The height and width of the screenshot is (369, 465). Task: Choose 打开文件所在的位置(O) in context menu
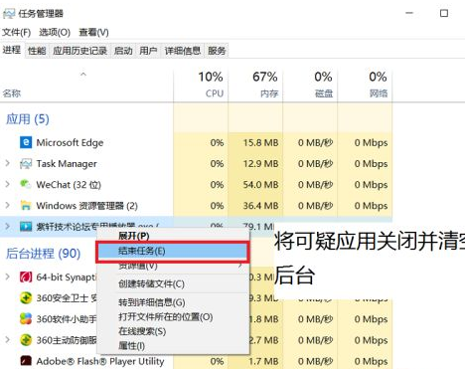[x=173, y=317]
